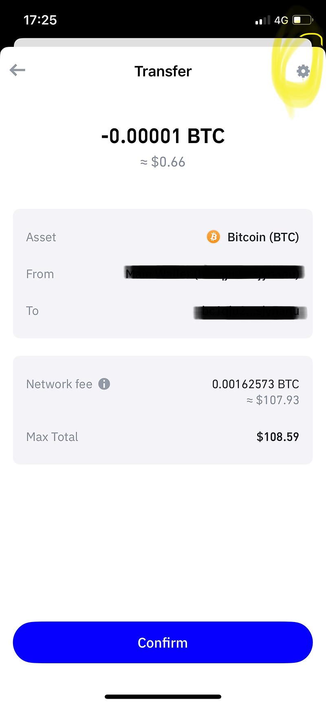Tap the ≈ $107.93 fee estimate
326x706 pixels.
(273, 400)
